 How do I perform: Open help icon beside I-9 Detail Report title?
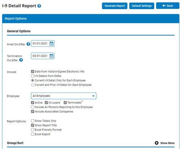pyautogui.click(x=39, y=6)
